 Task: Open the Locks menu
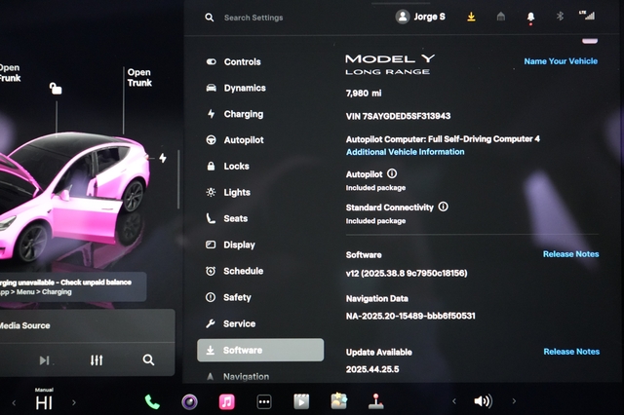(228, 167)
